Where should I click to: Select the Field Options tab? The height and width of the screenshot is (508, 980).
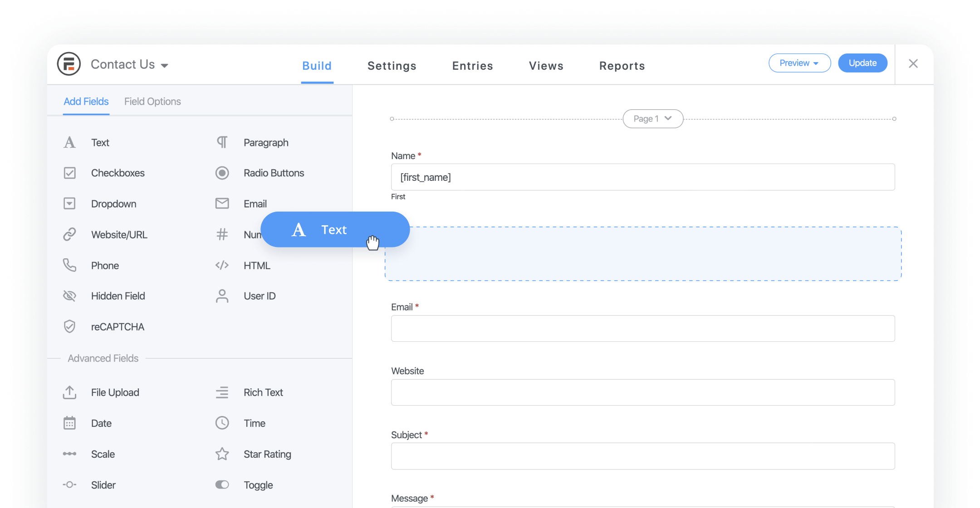152,102
